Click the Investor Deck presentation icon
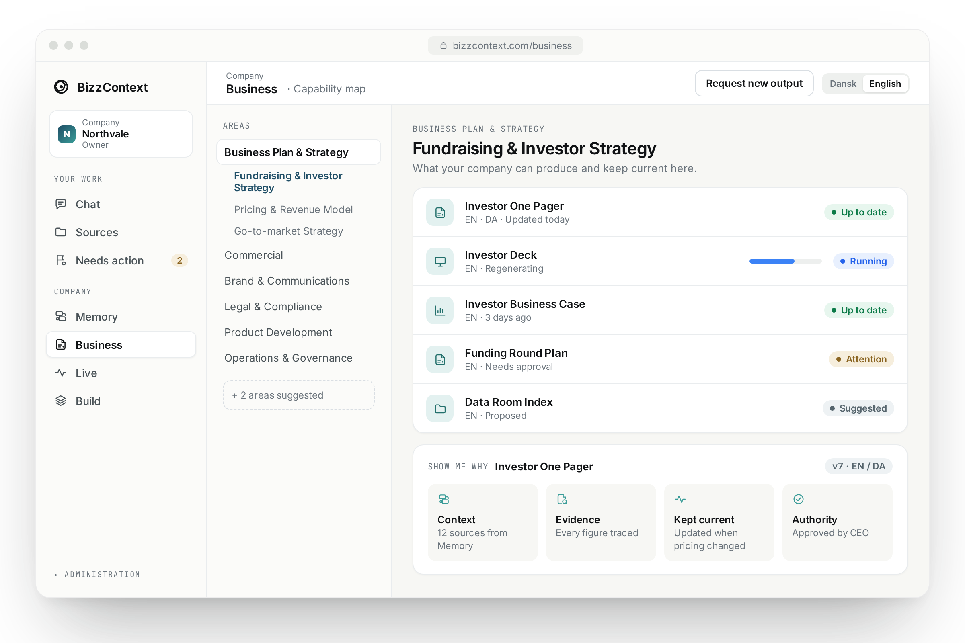Screen dimensions: 965x643 tap(440, 261)
